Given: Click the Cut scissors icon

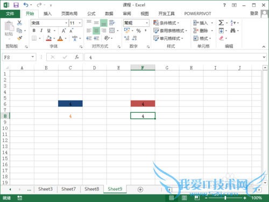Looking at the screenshot, I should point(19,23).
